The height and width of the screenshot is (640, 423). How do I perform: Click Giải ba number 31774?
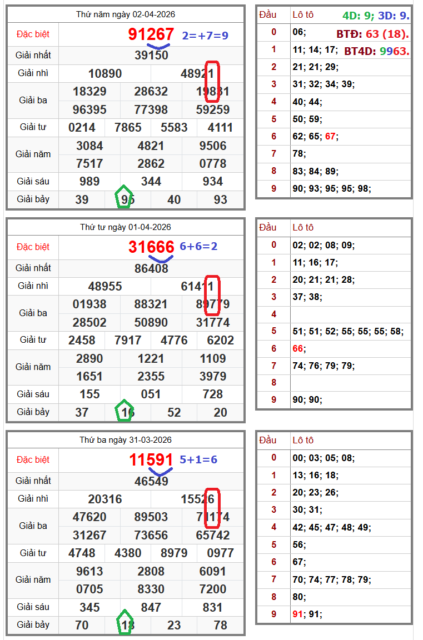[213, 322]
